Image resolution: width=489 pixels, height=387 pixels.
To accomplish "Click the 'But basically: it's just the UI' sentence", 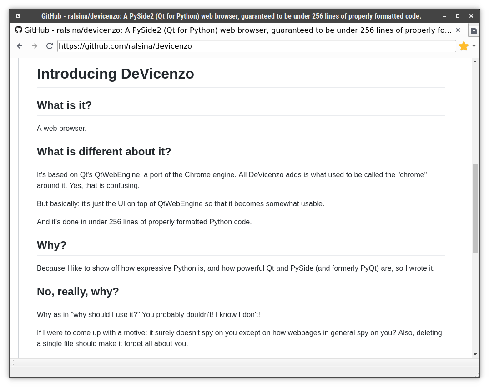I will click(181, 204).
